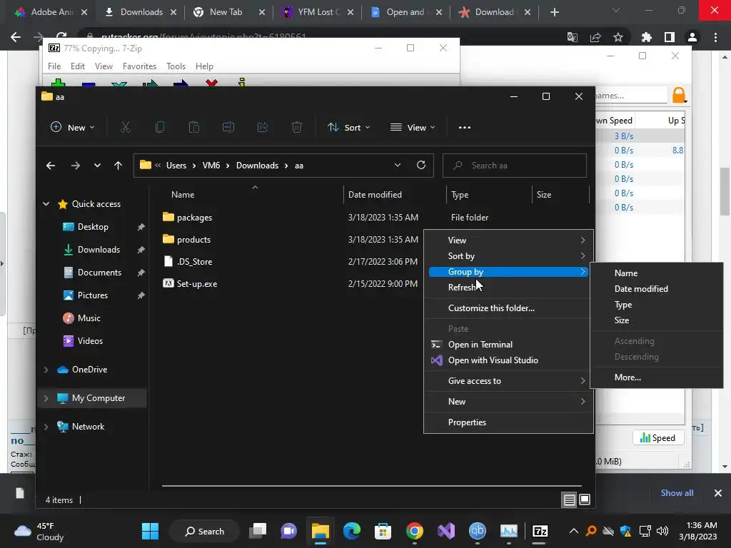The width and height of the screenshot is (731, 548).
Task: Click Downloads in the address breadcrumb
Action: coord(257,166)
